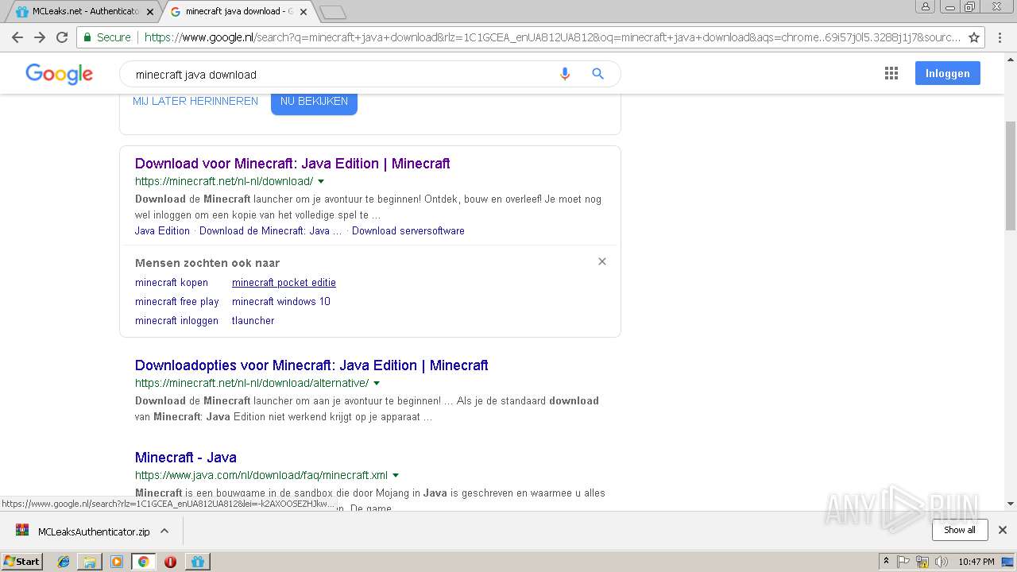Open the MCLeaksAuthenticator.zip download options chevron
Image resolution: width=1017 pixels, height=572 pixels.
click(164, 531)
